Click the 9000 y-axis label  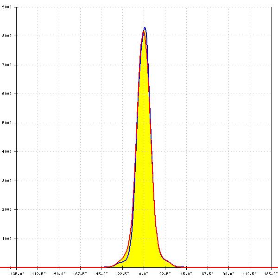click(x=6, y=7)
